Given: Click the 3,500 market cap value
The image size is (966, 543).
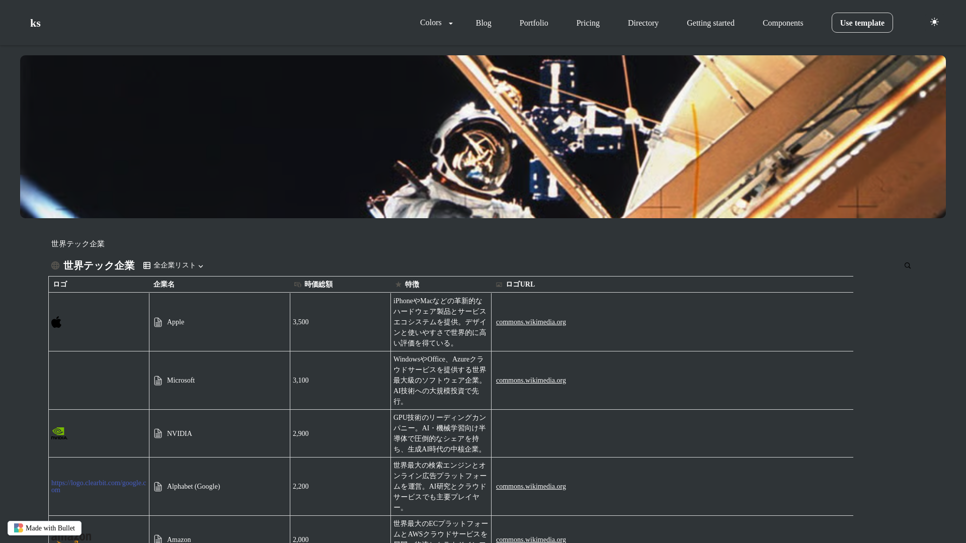Looking at the screenshot, I should pyautogui.click(x=301, y=322).
